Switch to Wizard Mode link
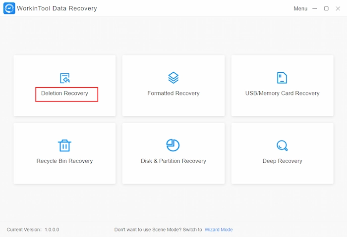347x237 pixels. (x=219, y=230)
